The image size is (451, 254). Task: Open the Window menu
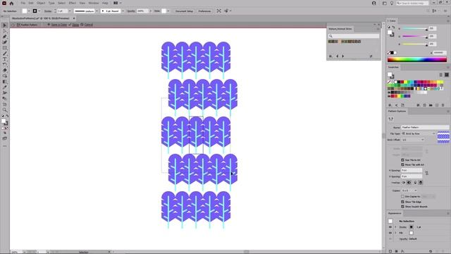(94, 3)
